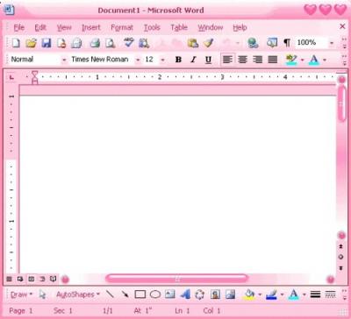Expand the Times New Roman font dropdown

pos(138,60)
